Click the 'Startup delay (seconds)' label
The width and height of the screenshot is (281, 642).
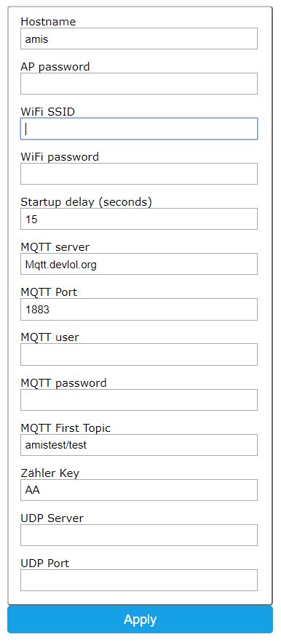[x=86, y=202]
